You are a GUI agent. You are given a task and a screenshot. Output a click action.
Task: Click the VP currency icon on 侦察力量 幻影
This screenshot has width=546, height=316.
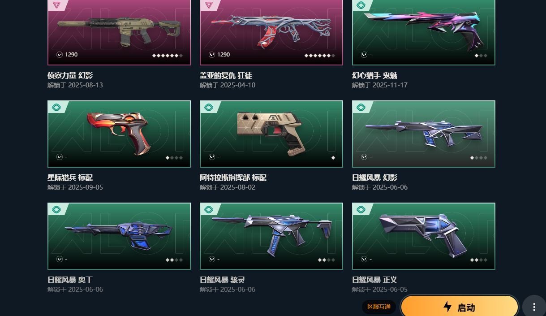coord(60,55)
